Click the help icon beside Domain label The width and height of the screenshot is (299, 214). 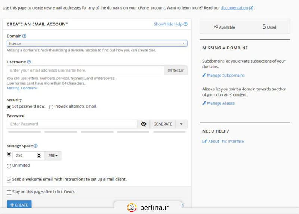click(24, 36)
